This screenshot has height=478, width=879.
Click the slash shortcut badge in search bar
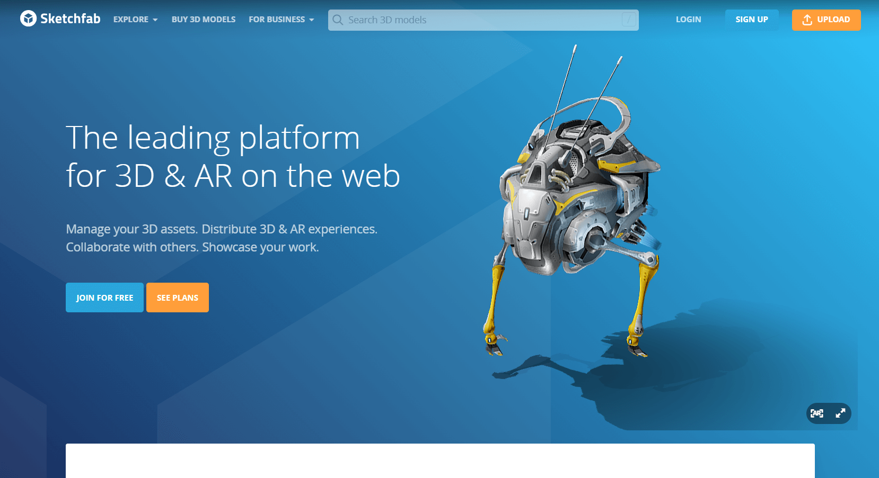[x=628, y=20]
